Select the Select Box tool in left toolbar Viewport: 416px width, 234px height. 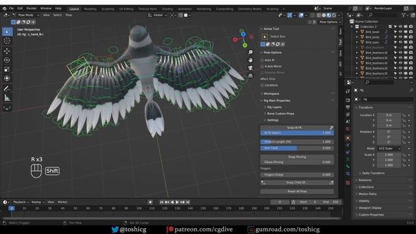point(7,32)
